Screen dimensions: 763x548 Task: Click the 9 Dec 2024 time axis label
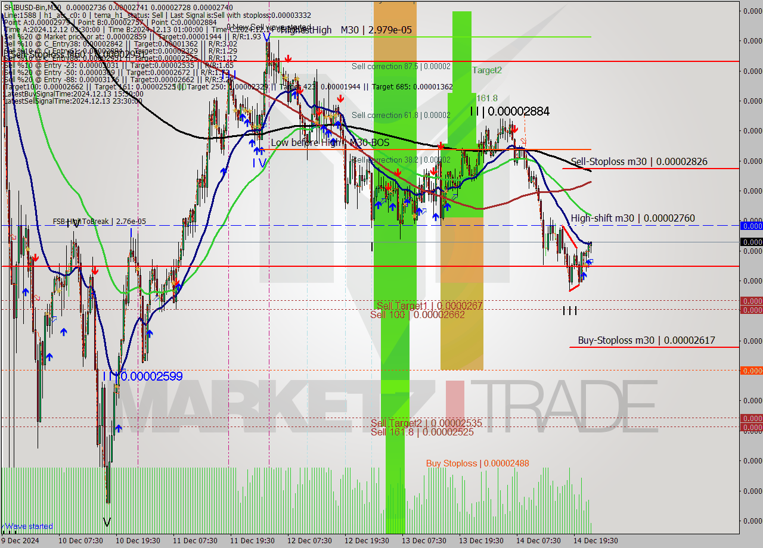[x=20, y=541]
